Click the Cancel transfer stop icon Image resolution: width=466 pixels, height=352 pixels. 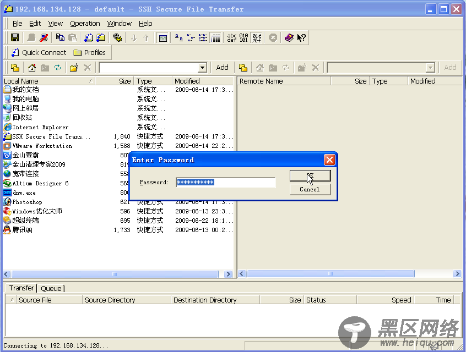pos(273,38)
